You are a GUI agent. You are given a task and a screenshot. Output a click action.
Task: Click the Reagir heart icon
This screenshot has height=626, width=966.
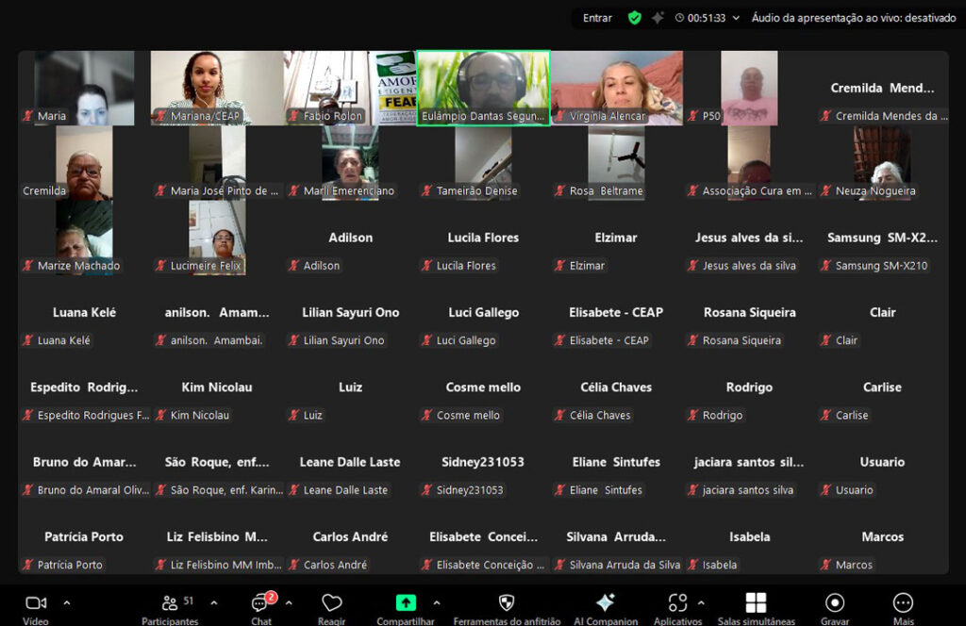point(331,604)
